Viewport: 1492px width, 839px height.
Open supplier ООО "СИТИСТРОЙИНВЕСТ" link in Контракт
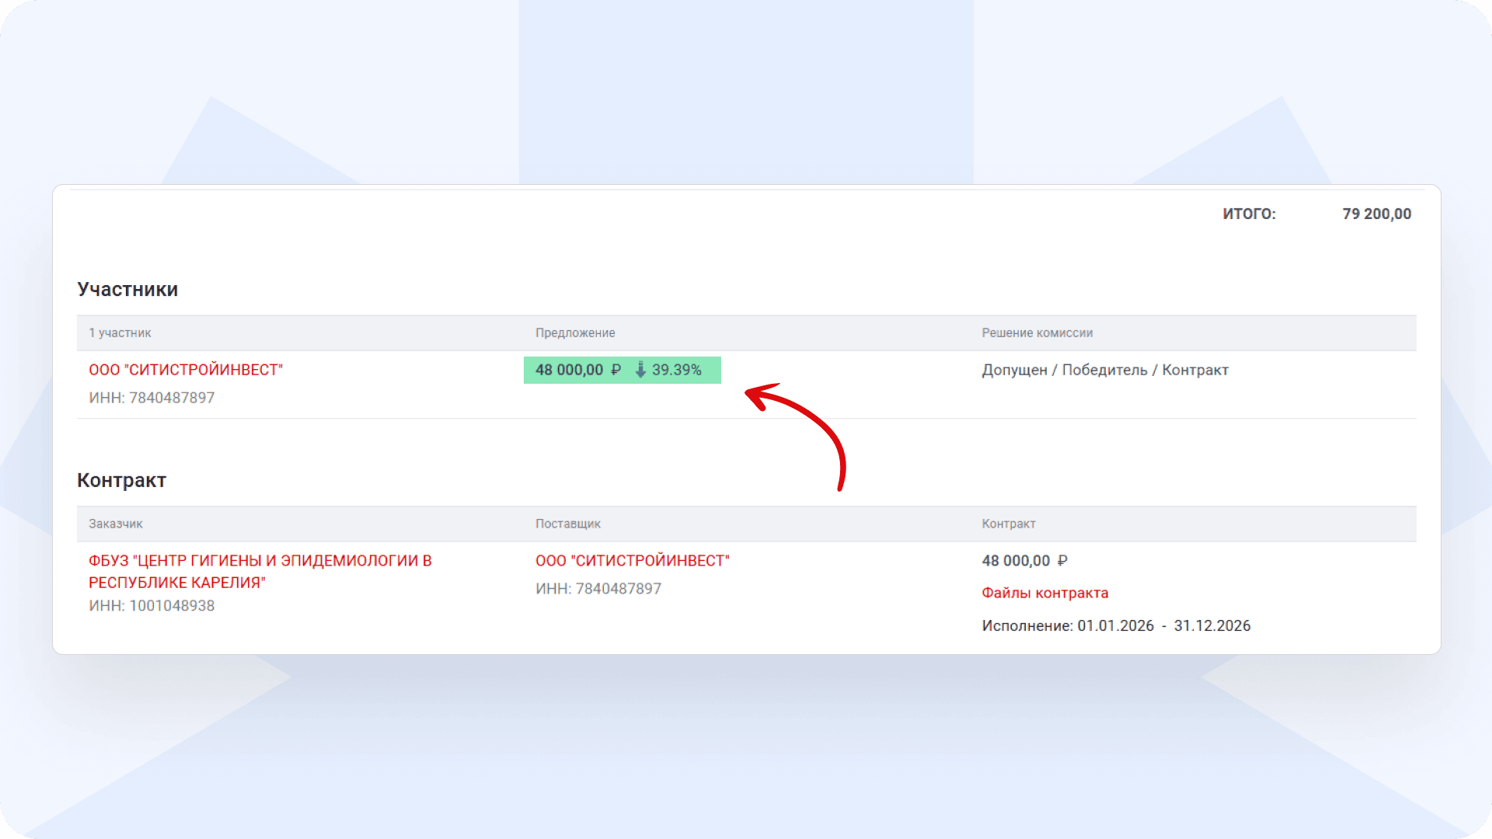pyautogui.click(x=632, y=561)
